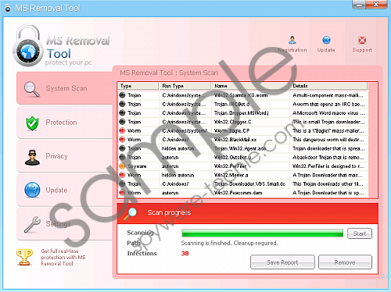Open the System Scan tab
Screen dimensions: 391x292
coord(65,88)
